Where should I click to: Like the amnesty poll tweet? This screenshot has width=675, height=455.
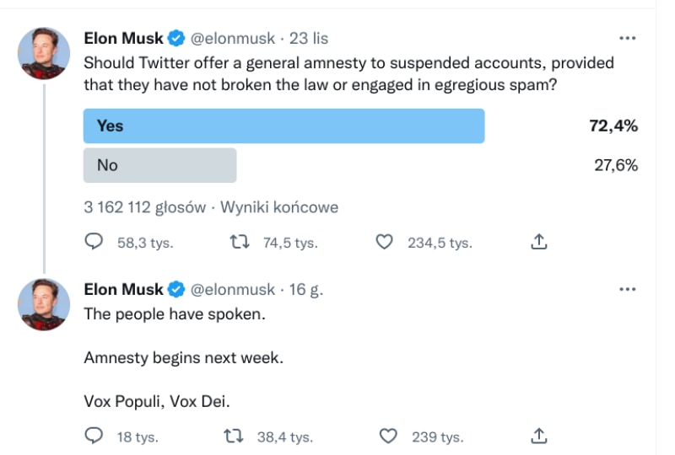point(385,243)
